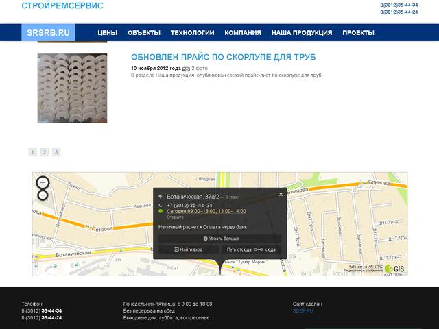Click the green open-status indicator in popup
Viewport: 439px width, 329px height.
[x=161, y=211]
